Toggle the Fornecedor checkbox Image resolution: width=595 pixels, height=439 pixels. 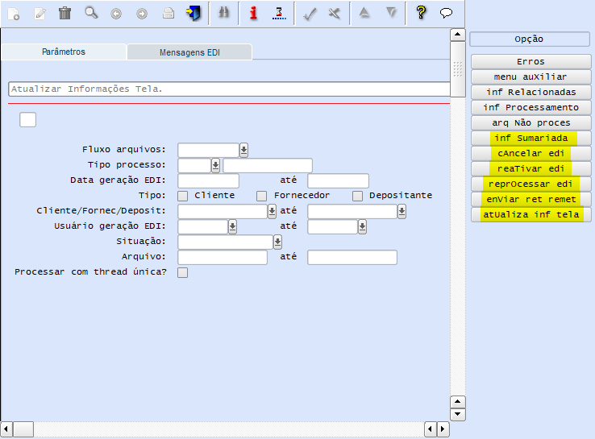click(261, 196)
